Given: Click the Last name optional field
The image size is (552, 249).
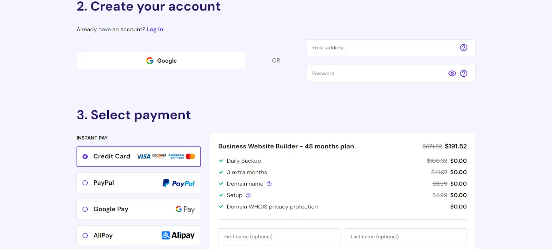Looking at the screenshot, I should point(405,237).
